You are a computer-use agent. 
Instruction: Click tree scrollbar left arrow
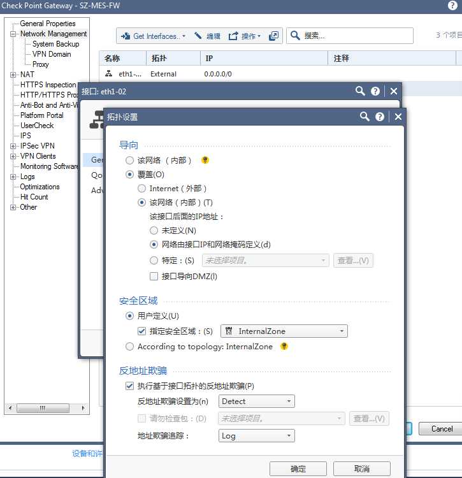10,408
